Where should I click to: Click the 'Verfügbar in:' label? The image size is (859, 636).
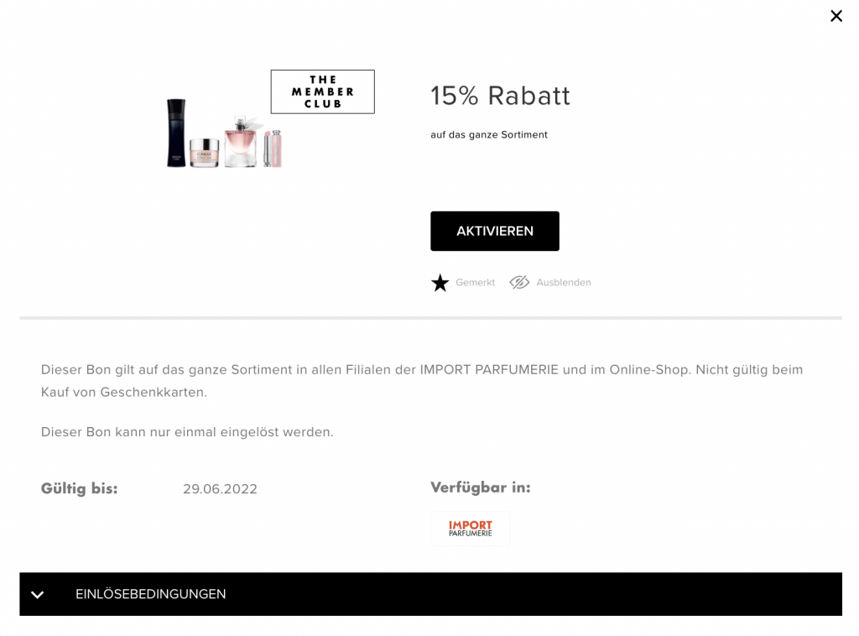pos(480,487)
